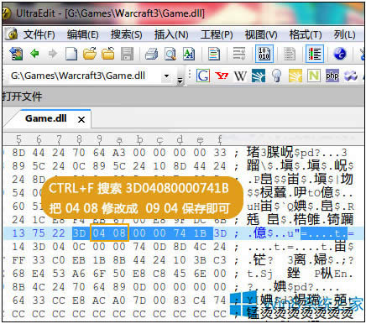The width and height of the screenshot is (366, 324).
Task: Click the save floppy disk icon
Action: (x=127, y=54)
